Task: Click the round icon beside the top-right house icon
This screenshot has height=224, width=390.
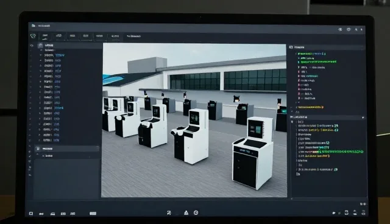Action: click(349, 30)
